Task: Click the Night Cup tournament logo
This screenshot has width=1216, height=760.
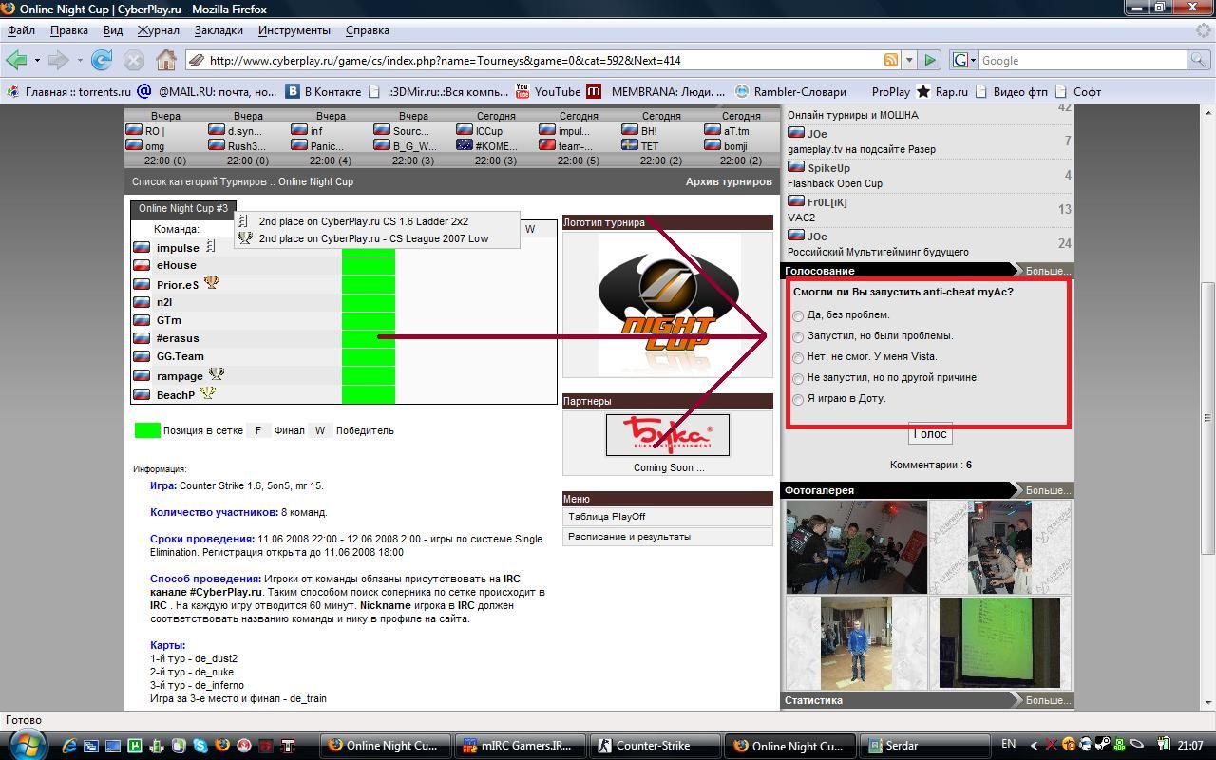Action: tap(667, 304)
